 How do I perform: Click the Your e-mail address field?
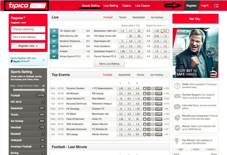tap(28, 37)
